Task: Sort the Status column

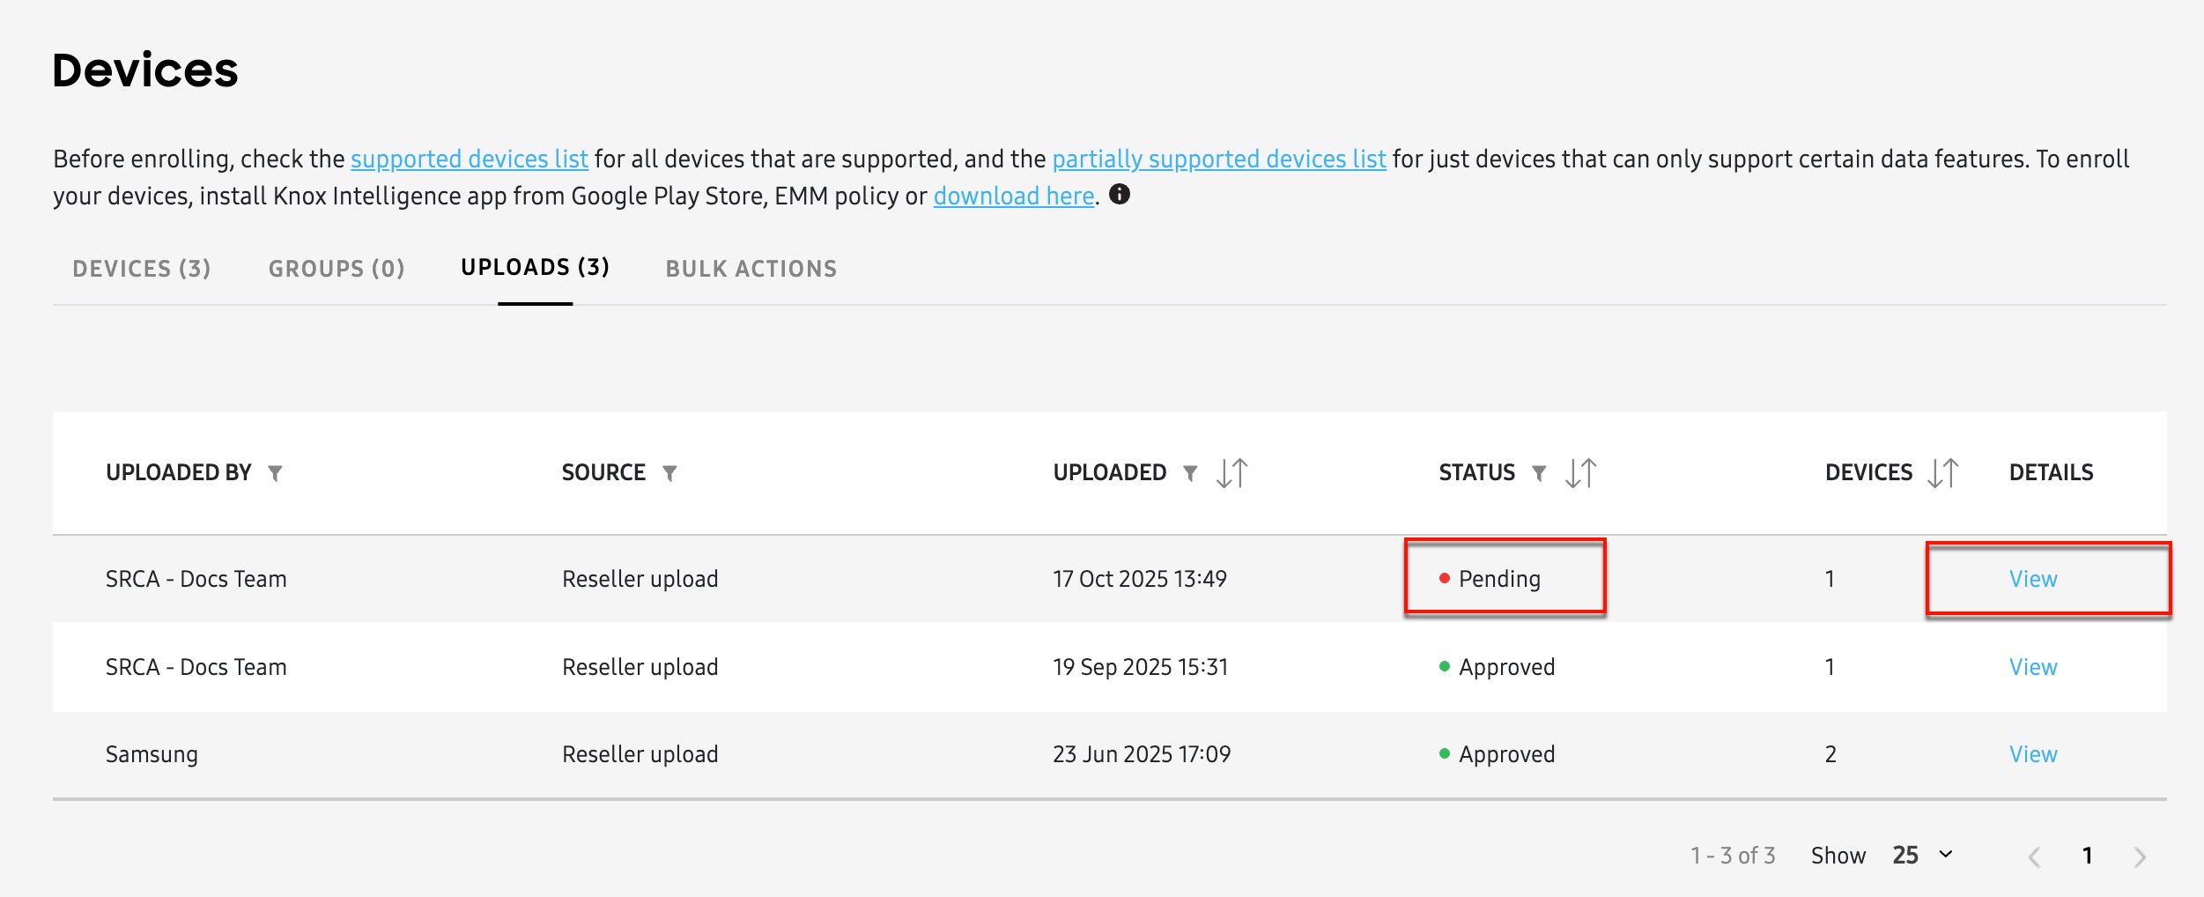Action: (x=1582, y=473)
